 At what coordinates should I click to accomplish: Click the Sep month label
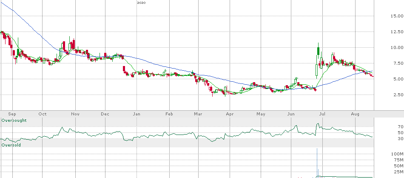point(12,114)
